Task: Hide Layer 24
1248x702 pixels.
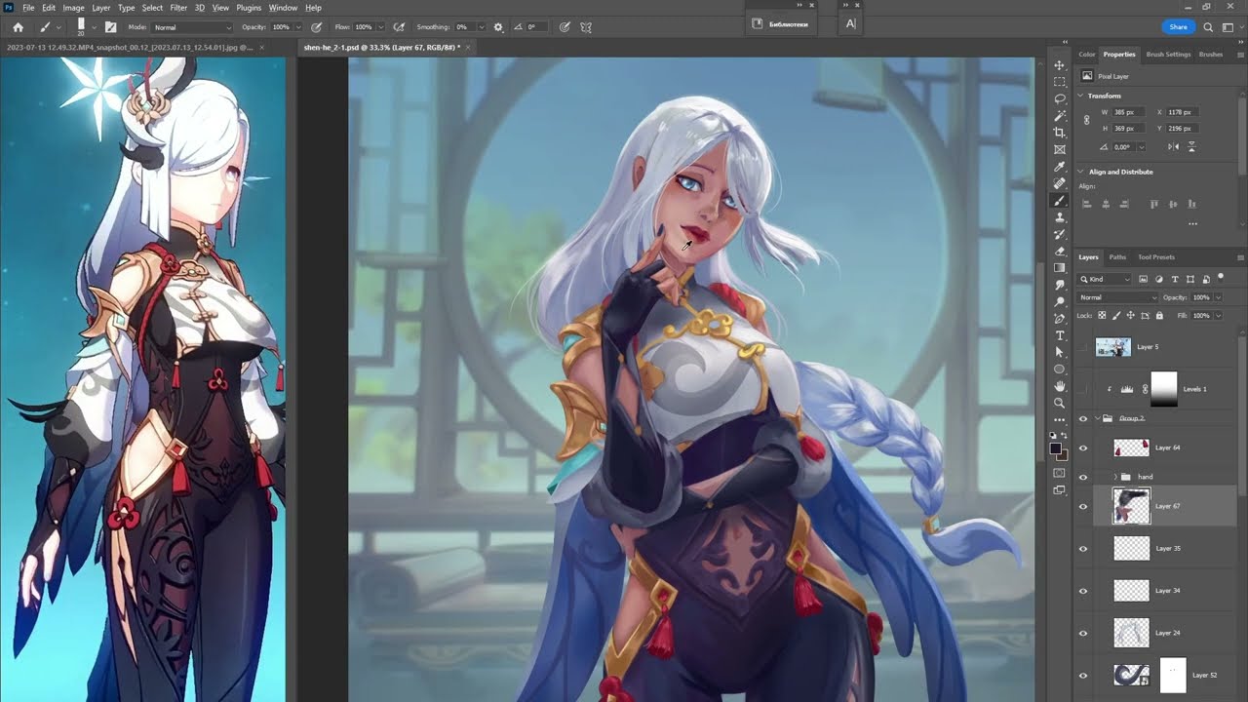Action: [1082, 633]
